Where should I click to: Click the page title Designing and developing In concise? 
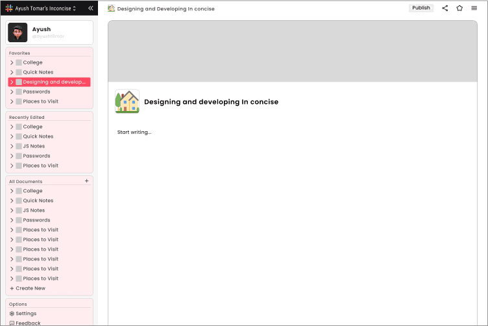211,102
